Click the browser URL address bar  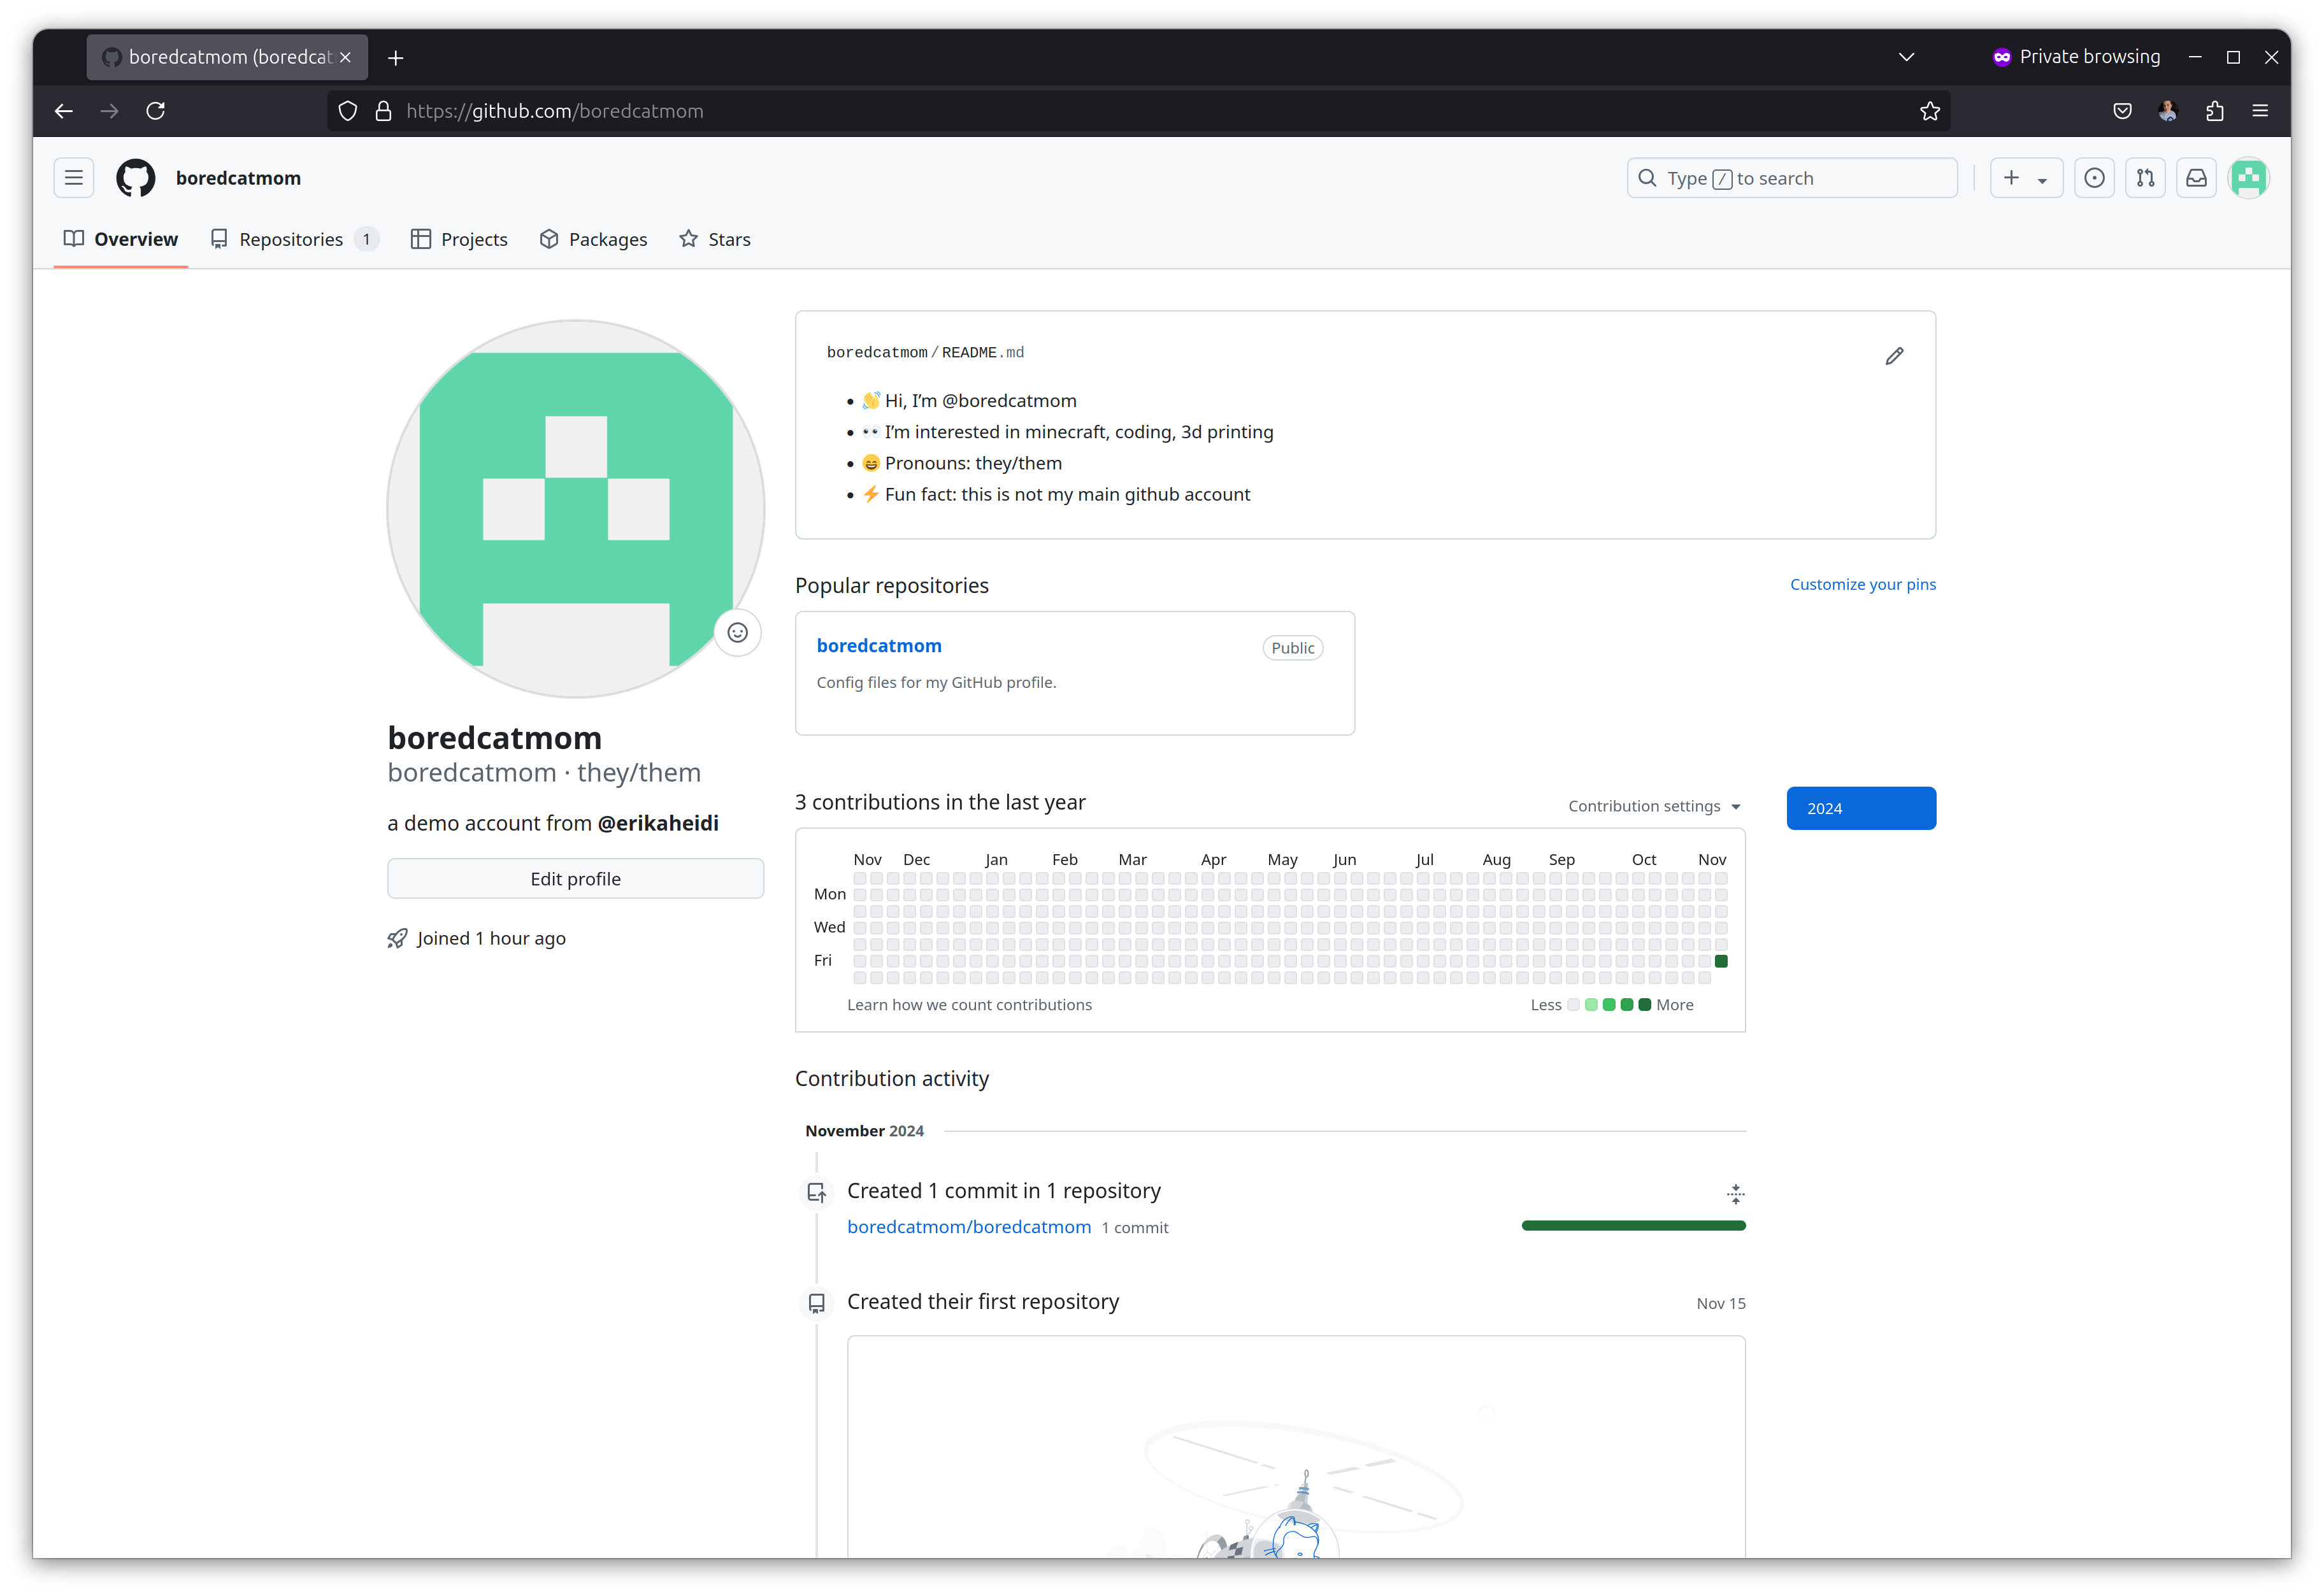1138,111
